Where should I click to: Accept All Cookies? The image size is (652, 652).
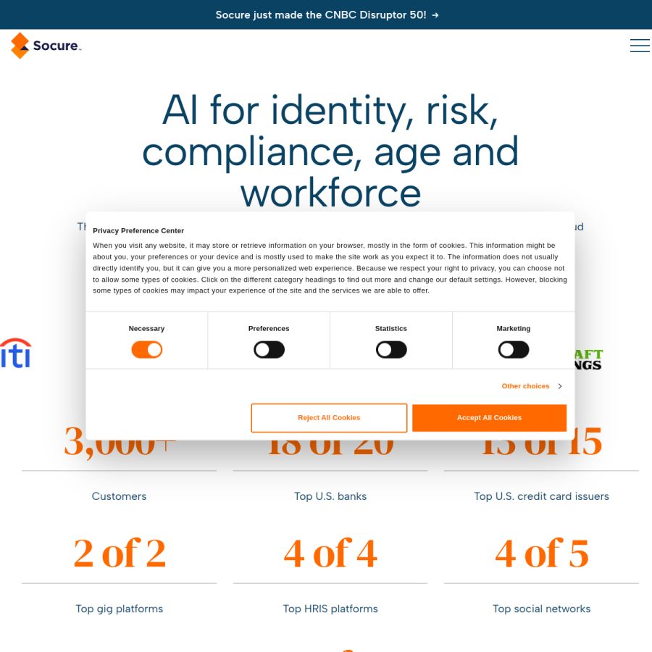tap(489, 418)
